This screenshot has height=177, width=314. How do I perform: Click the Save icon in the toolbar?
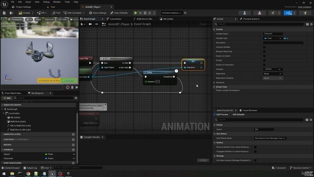[4, 13]
